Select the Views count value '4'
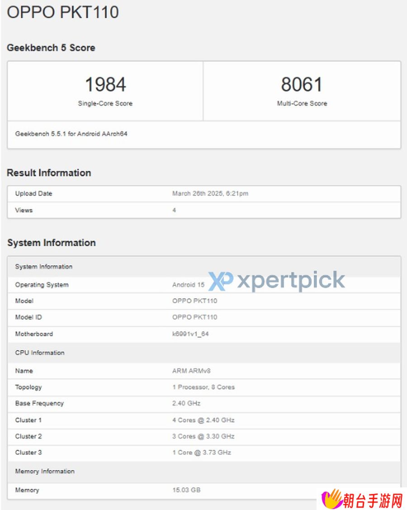Screen dimensions: 407x510 coord(174,210)
